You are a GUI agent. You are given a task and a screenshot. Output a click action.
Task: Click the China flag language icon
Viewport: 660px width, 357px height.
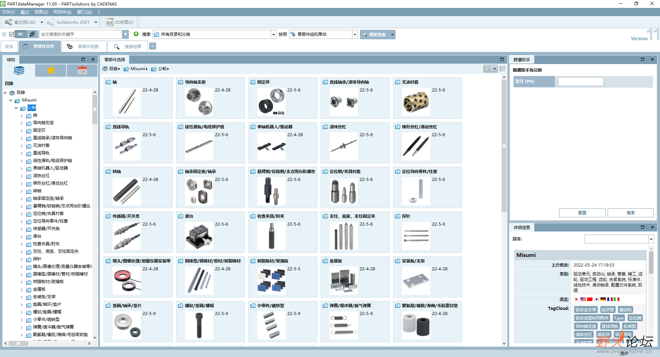[590, 299]
